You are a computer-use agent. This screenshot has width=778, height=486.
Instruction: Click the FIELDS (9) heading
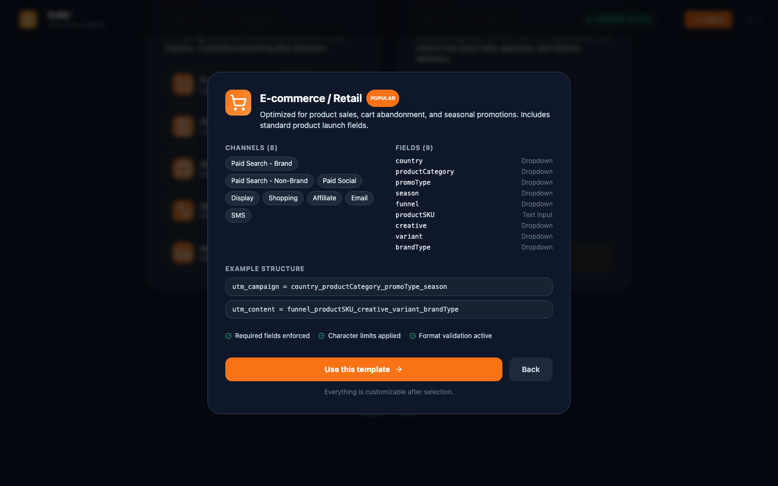pos(414,148)
